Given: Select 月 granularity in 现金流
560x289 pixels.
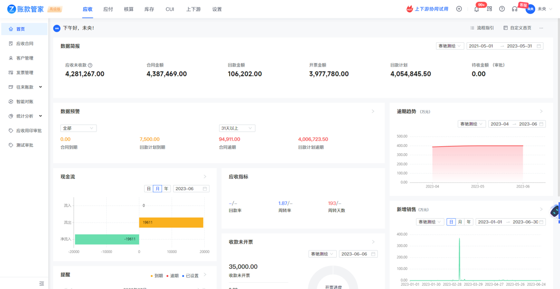Looking at the screenshot, I should click(x=157, y=189).
